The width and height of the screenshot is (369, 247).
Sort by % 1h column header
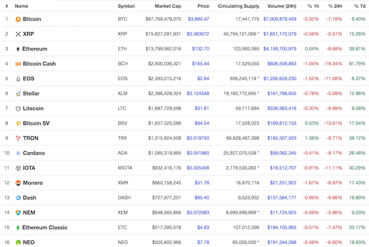point(313,6)
